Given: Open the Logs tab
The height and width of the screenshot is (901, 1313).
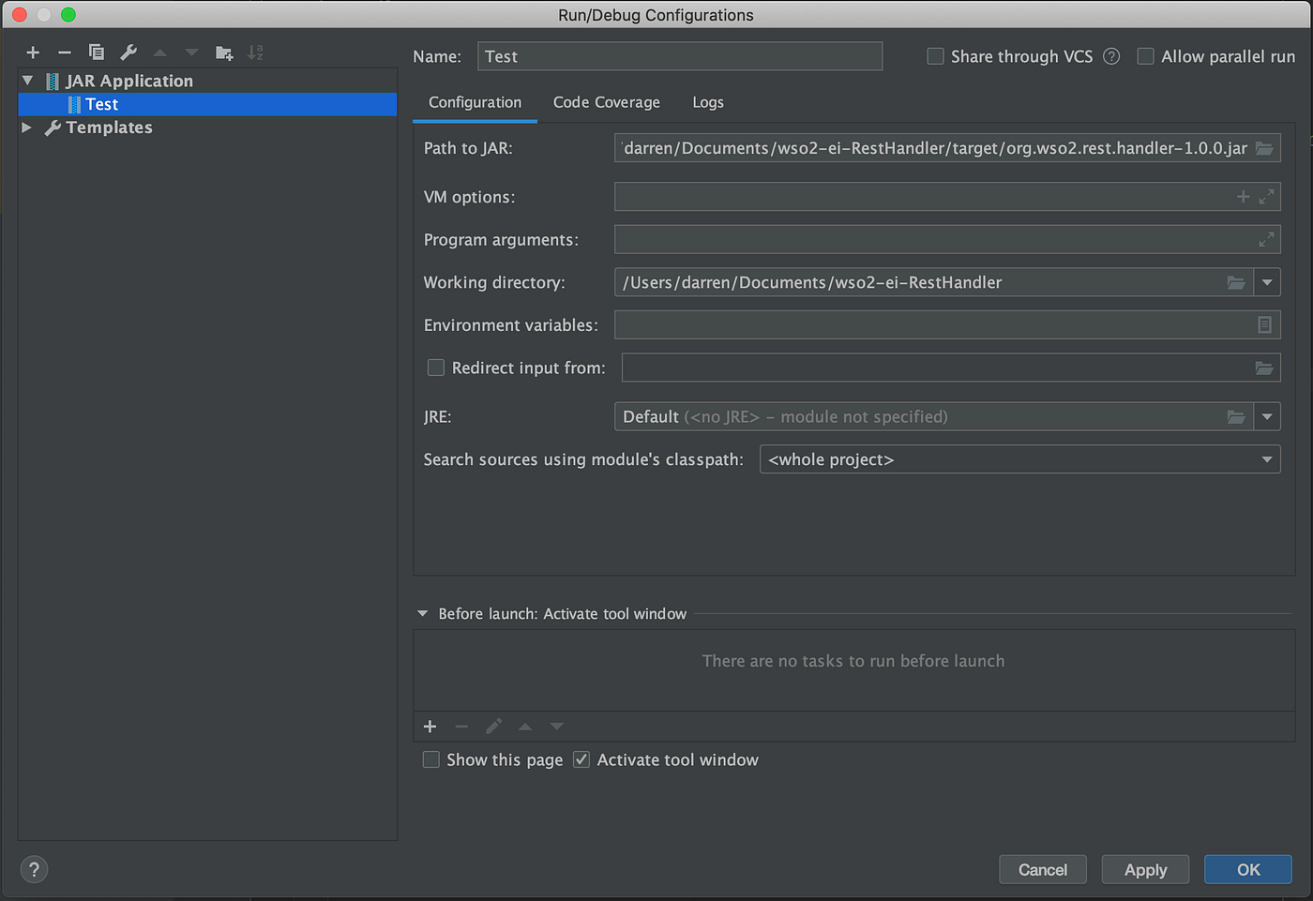Looking at the screenshot, I should pos(708,102).
